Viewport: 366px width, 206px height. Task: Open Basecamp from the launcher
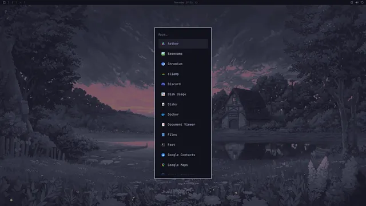coord(183,54)
